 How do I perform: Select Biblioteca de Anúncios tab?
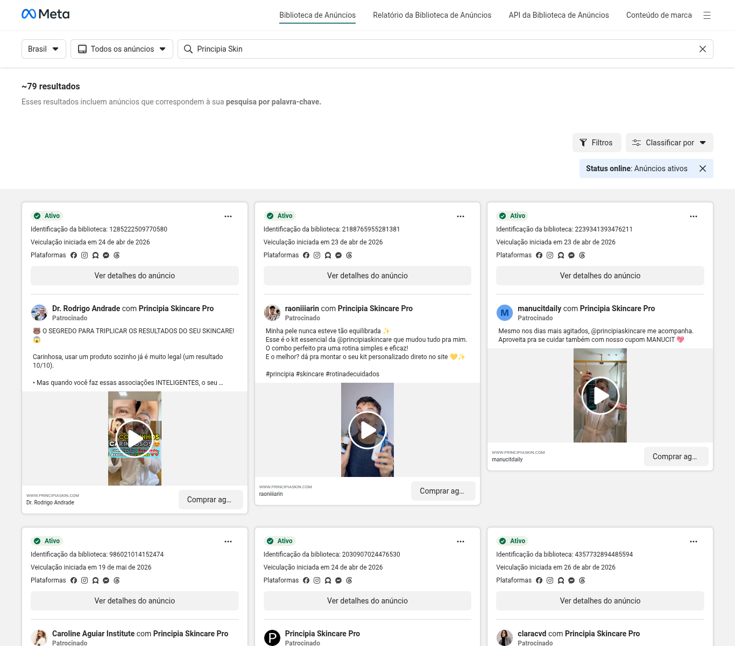[317, 15]
